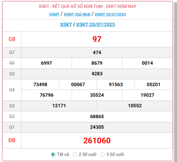Click the G6 number 8679
The image size is (177, 162).
pos(97,63)
